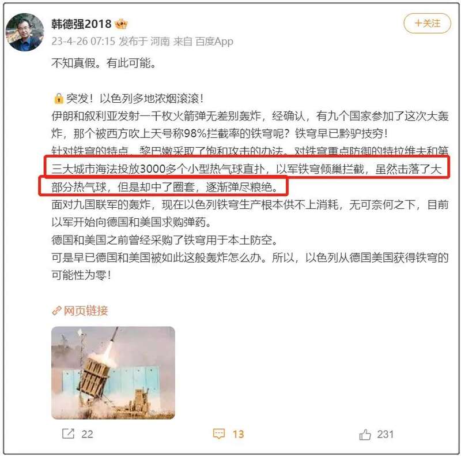
Task: Open the comments speech bubble icon
Action: (219, 434)
